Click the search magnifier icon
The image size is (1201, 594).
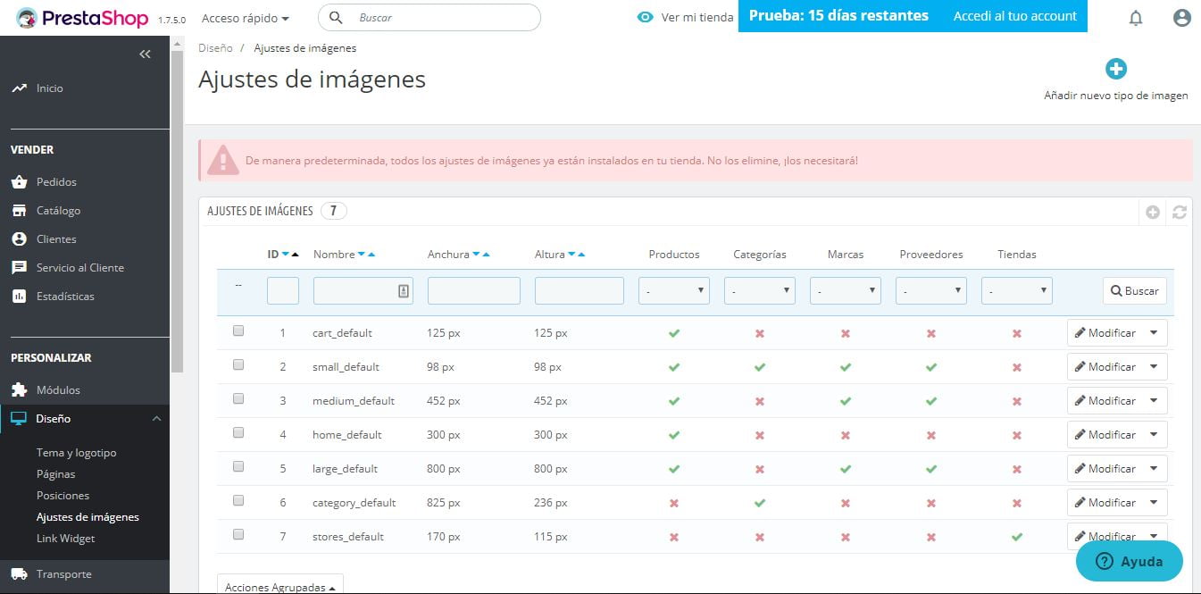pyautogui.click(x=336, y=17)
